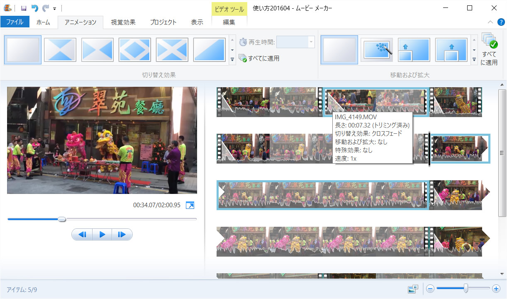Expand the transitions gallery list
507x299 pixels.
point(232,60)
